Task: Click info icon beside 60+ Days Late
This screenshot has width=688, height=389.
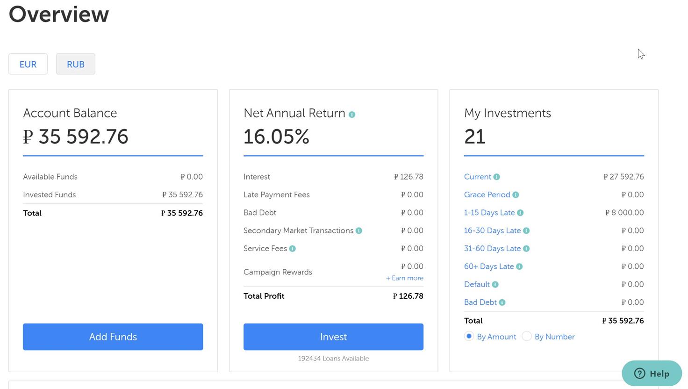Action: point(519,267)
